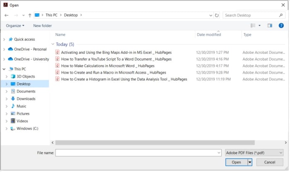Close the Open dialog
The width and height of the screenshot is (290, 174).
[283, 5]
